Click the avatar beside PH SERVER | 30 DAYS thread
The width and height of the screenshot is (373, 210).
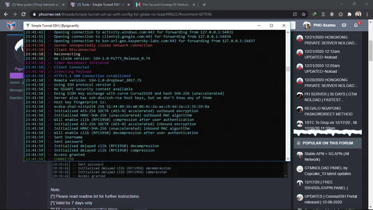(300, 95)
